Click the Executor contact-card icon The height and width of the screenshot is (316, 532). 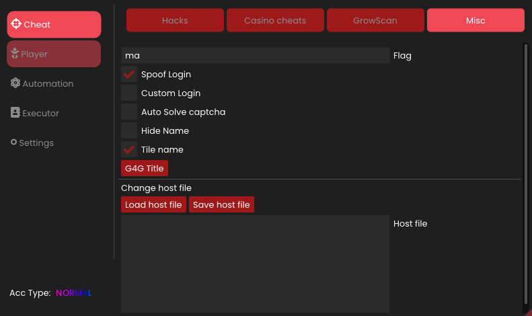(15, 112)
